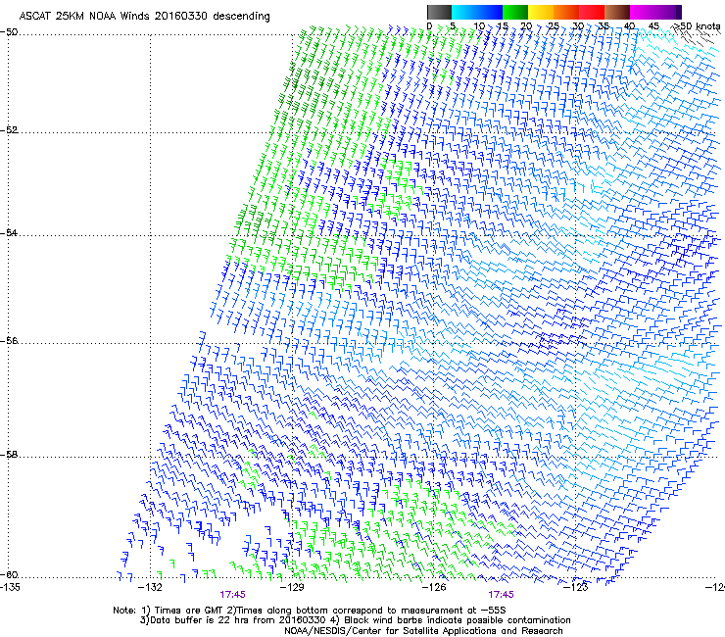This screenshot has width=725, height=637.
Task: Click the magenta 40-45 knots color segment
Action: pos(643,12)
